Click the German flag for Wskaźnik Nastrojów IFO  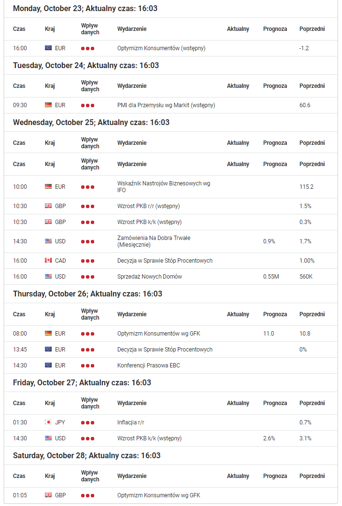point(48,186)
